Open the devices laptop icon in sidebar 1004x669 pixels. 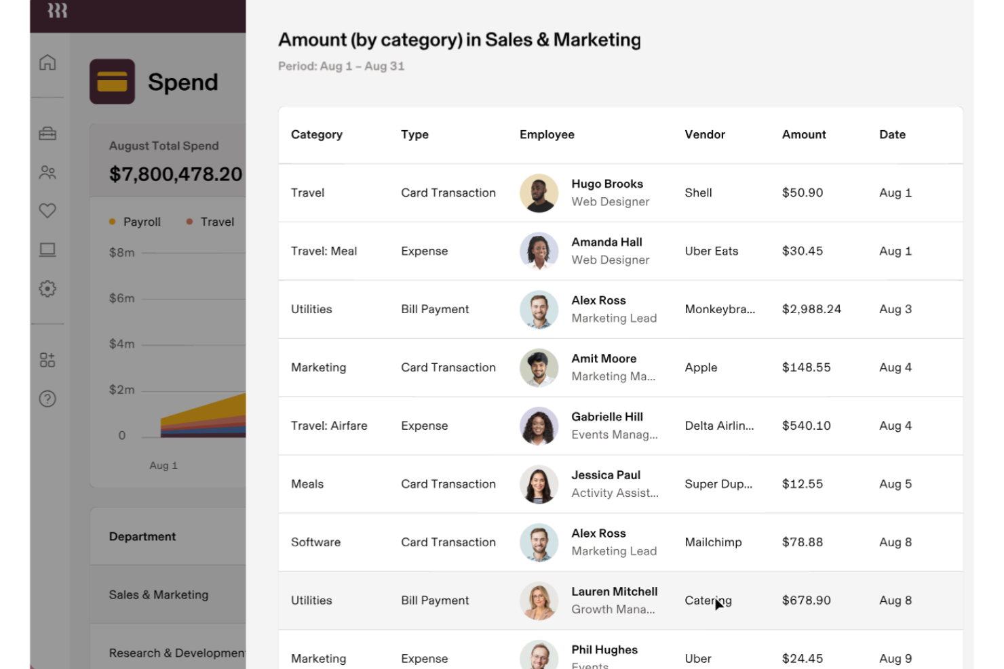tap(47, 249)
